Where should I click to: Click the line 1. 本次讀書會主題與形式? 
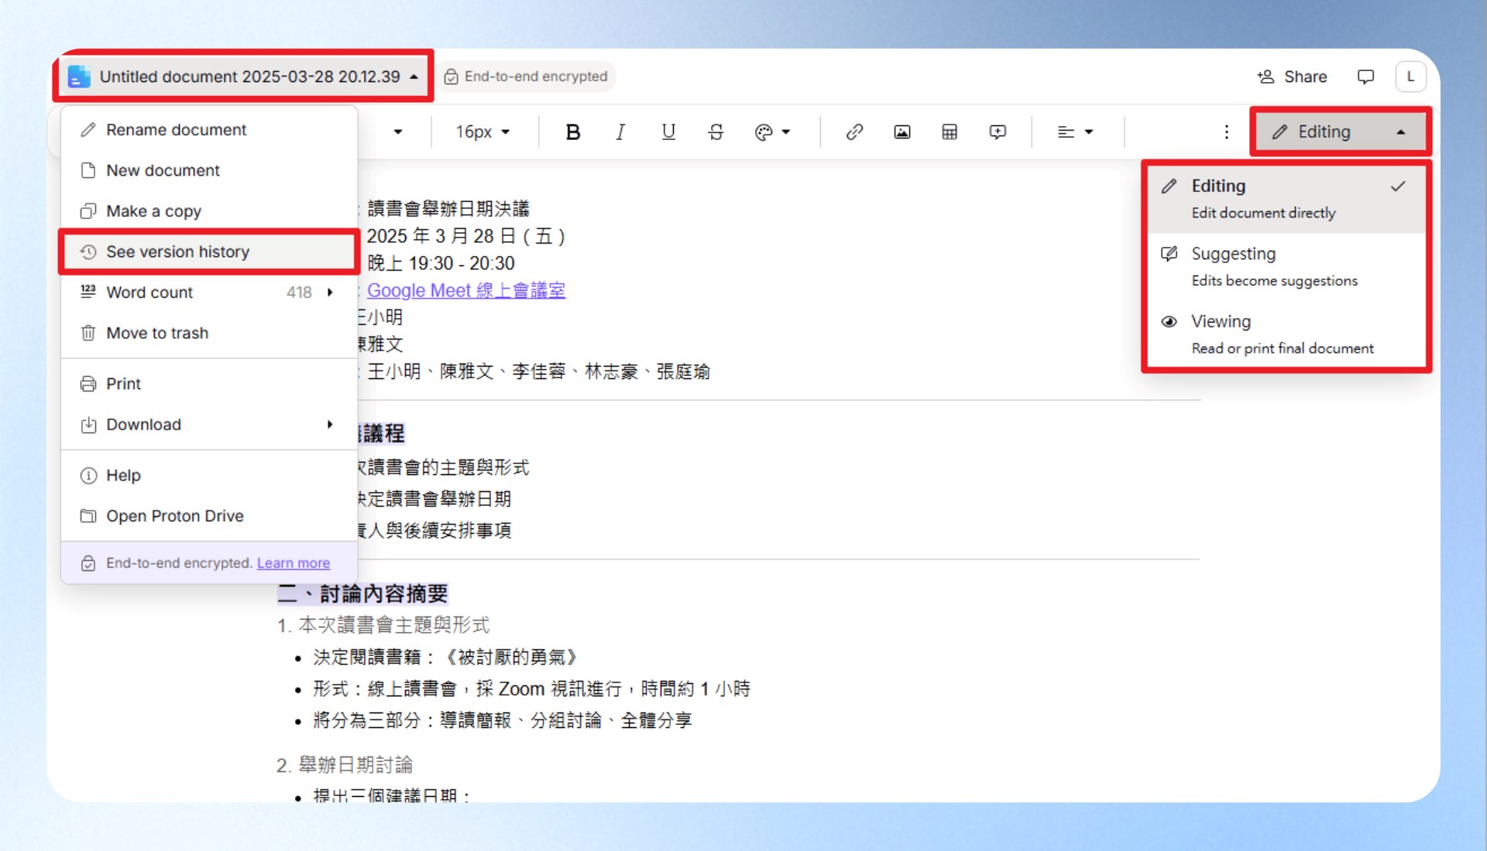pyautogui.click(x=383, y=625)
